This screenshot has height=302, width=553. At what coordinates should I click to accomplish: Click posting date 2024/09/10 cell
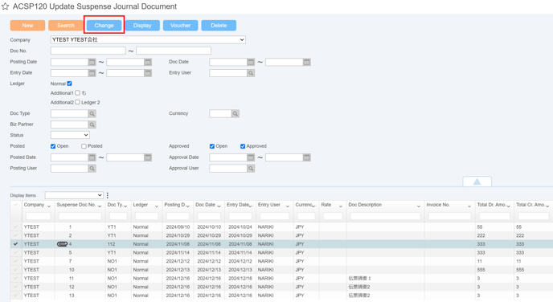point(178,227)
